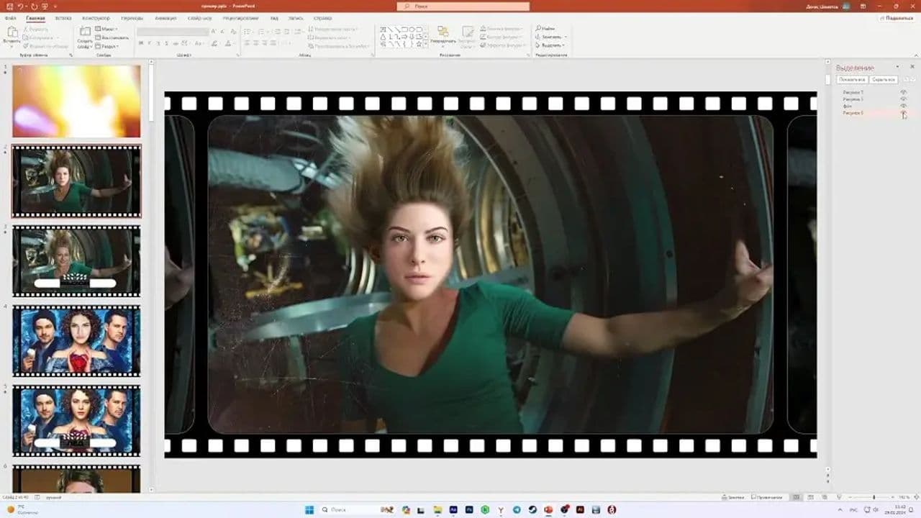Screen dimensions: 921x518
Task: Click the Reset (Восстановить) slide button
Action: click(112, 37)
